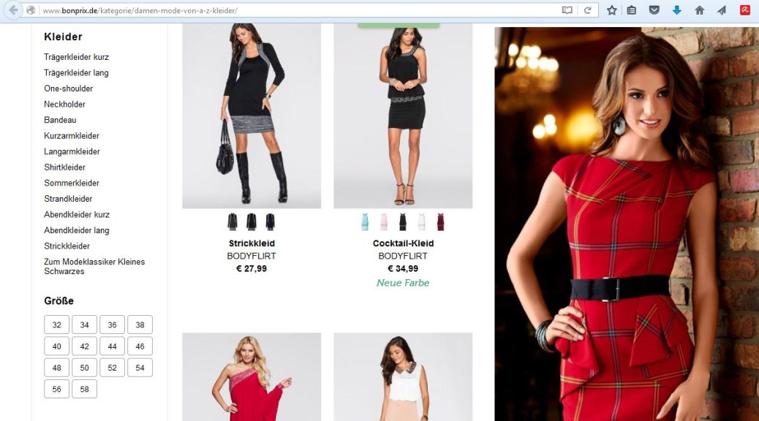Bookmark this page with the star icon
Screen dimensions: 759x421
[x=612, y=10]
